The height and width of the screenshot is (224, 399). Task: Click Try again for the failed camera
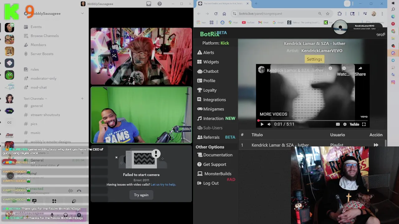[141, 195]
